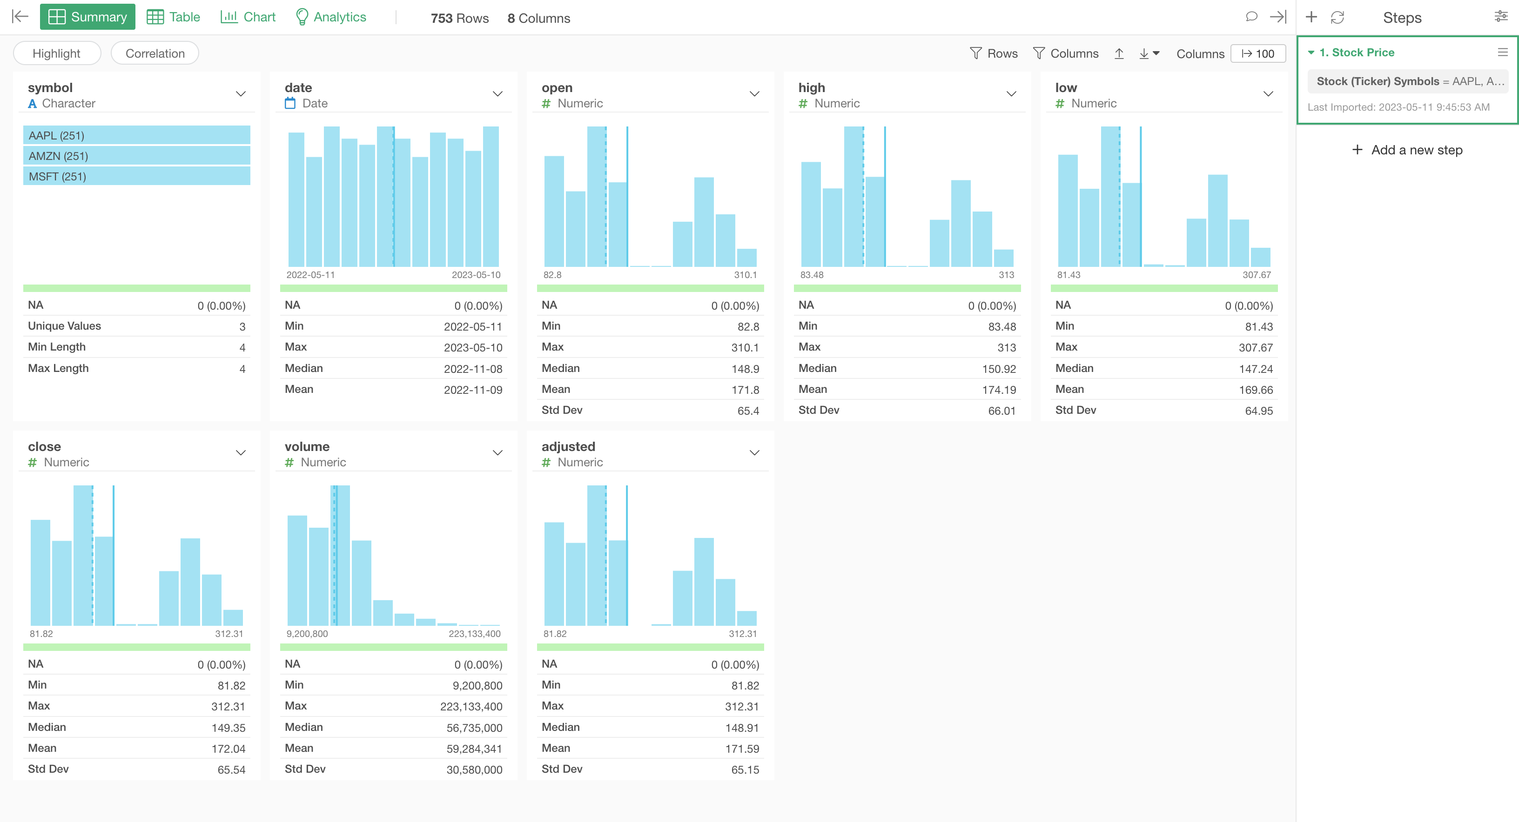The image size is (1519, 822).
Task: Click Add a new step
Action: 1408,150
